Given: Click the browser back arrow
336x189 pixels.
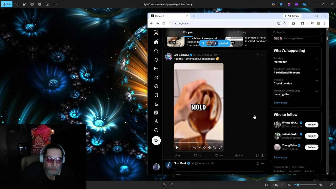Looking at the screenshot, I should point(151,23).
